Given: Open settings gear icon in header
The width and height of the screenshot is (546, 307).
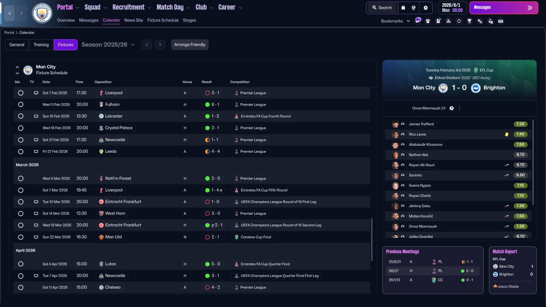Looking at the screenshot, I should tap(425, 8).
